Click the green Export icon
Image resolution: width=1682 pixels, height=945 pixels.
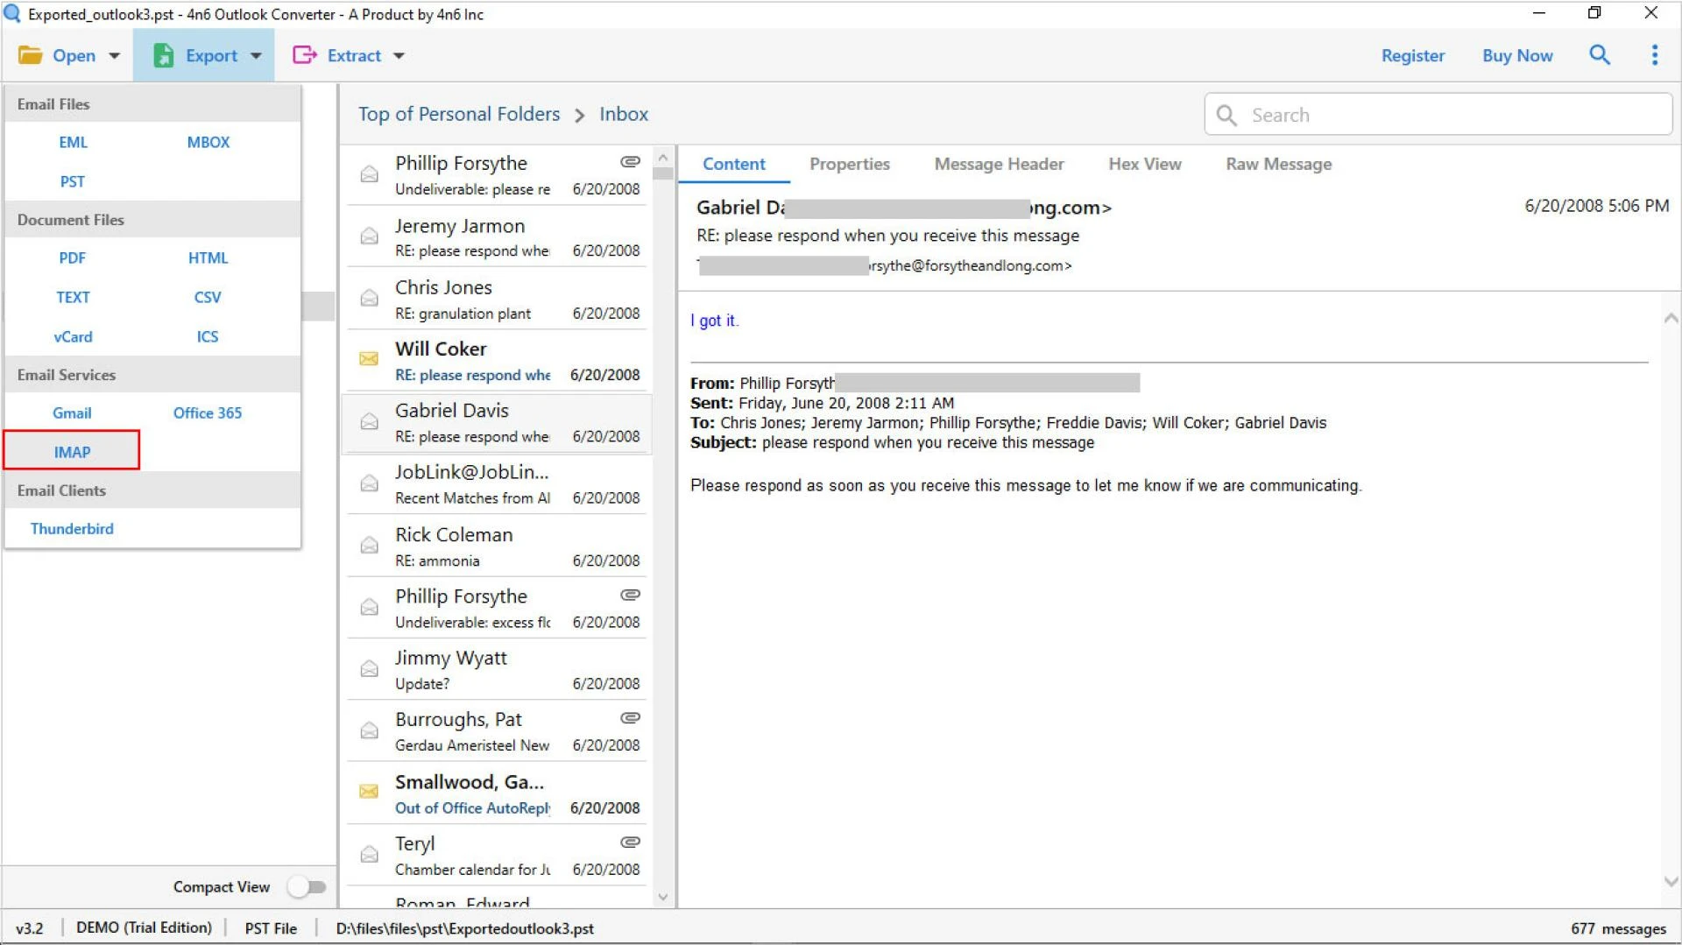(x=163, y=54)
